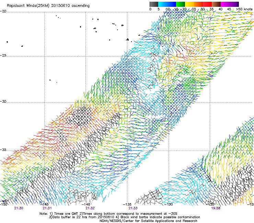The width and height of the screenshot is (254, 223).
Task: Select the orange 25-30 knots color segment
Action: (x=198, y=4)
